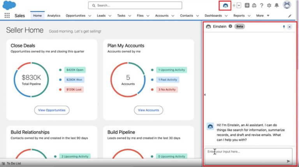Click the $830K Total Pipeline donut chart
This screenshot has width=299, height=167.
coord(31,80)
